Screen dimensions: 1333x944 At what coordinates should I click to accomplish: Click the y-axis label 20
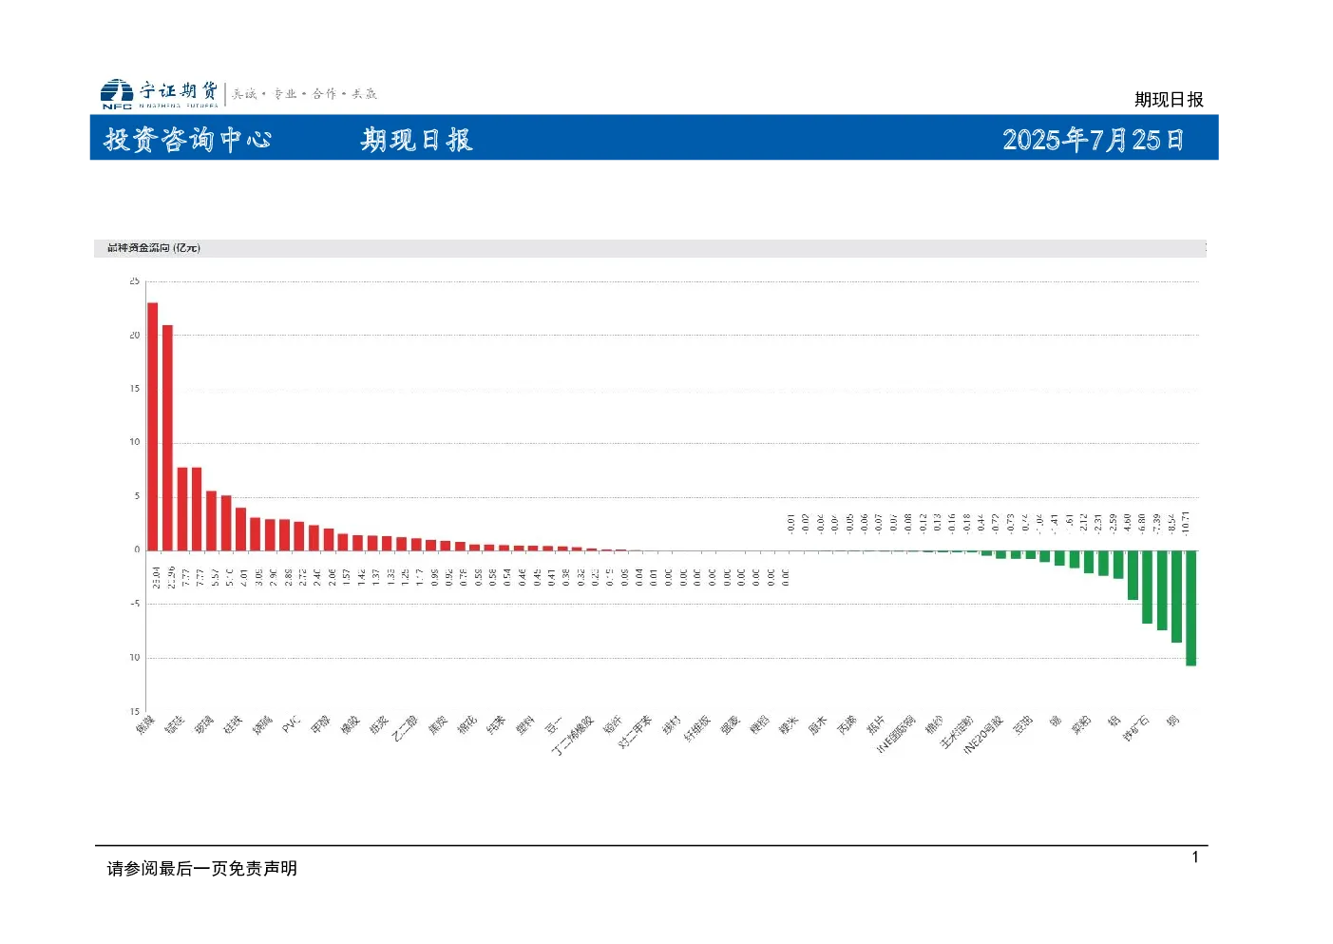tap(134, 336)
